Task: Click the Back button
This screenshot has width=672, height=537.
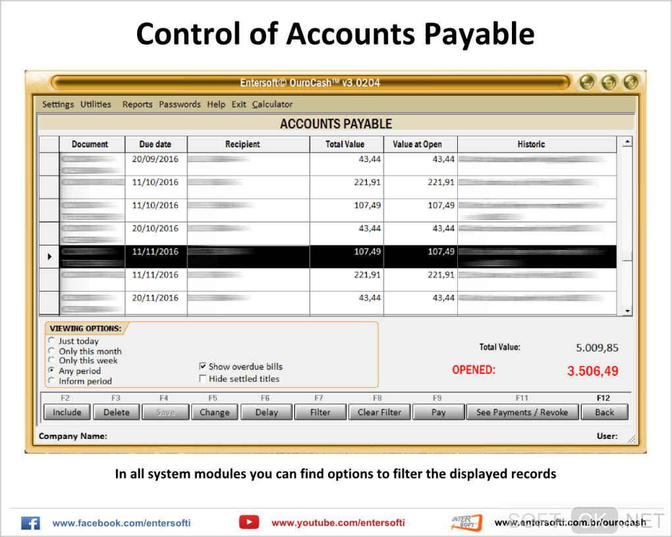Action: (x=604, y=412)
